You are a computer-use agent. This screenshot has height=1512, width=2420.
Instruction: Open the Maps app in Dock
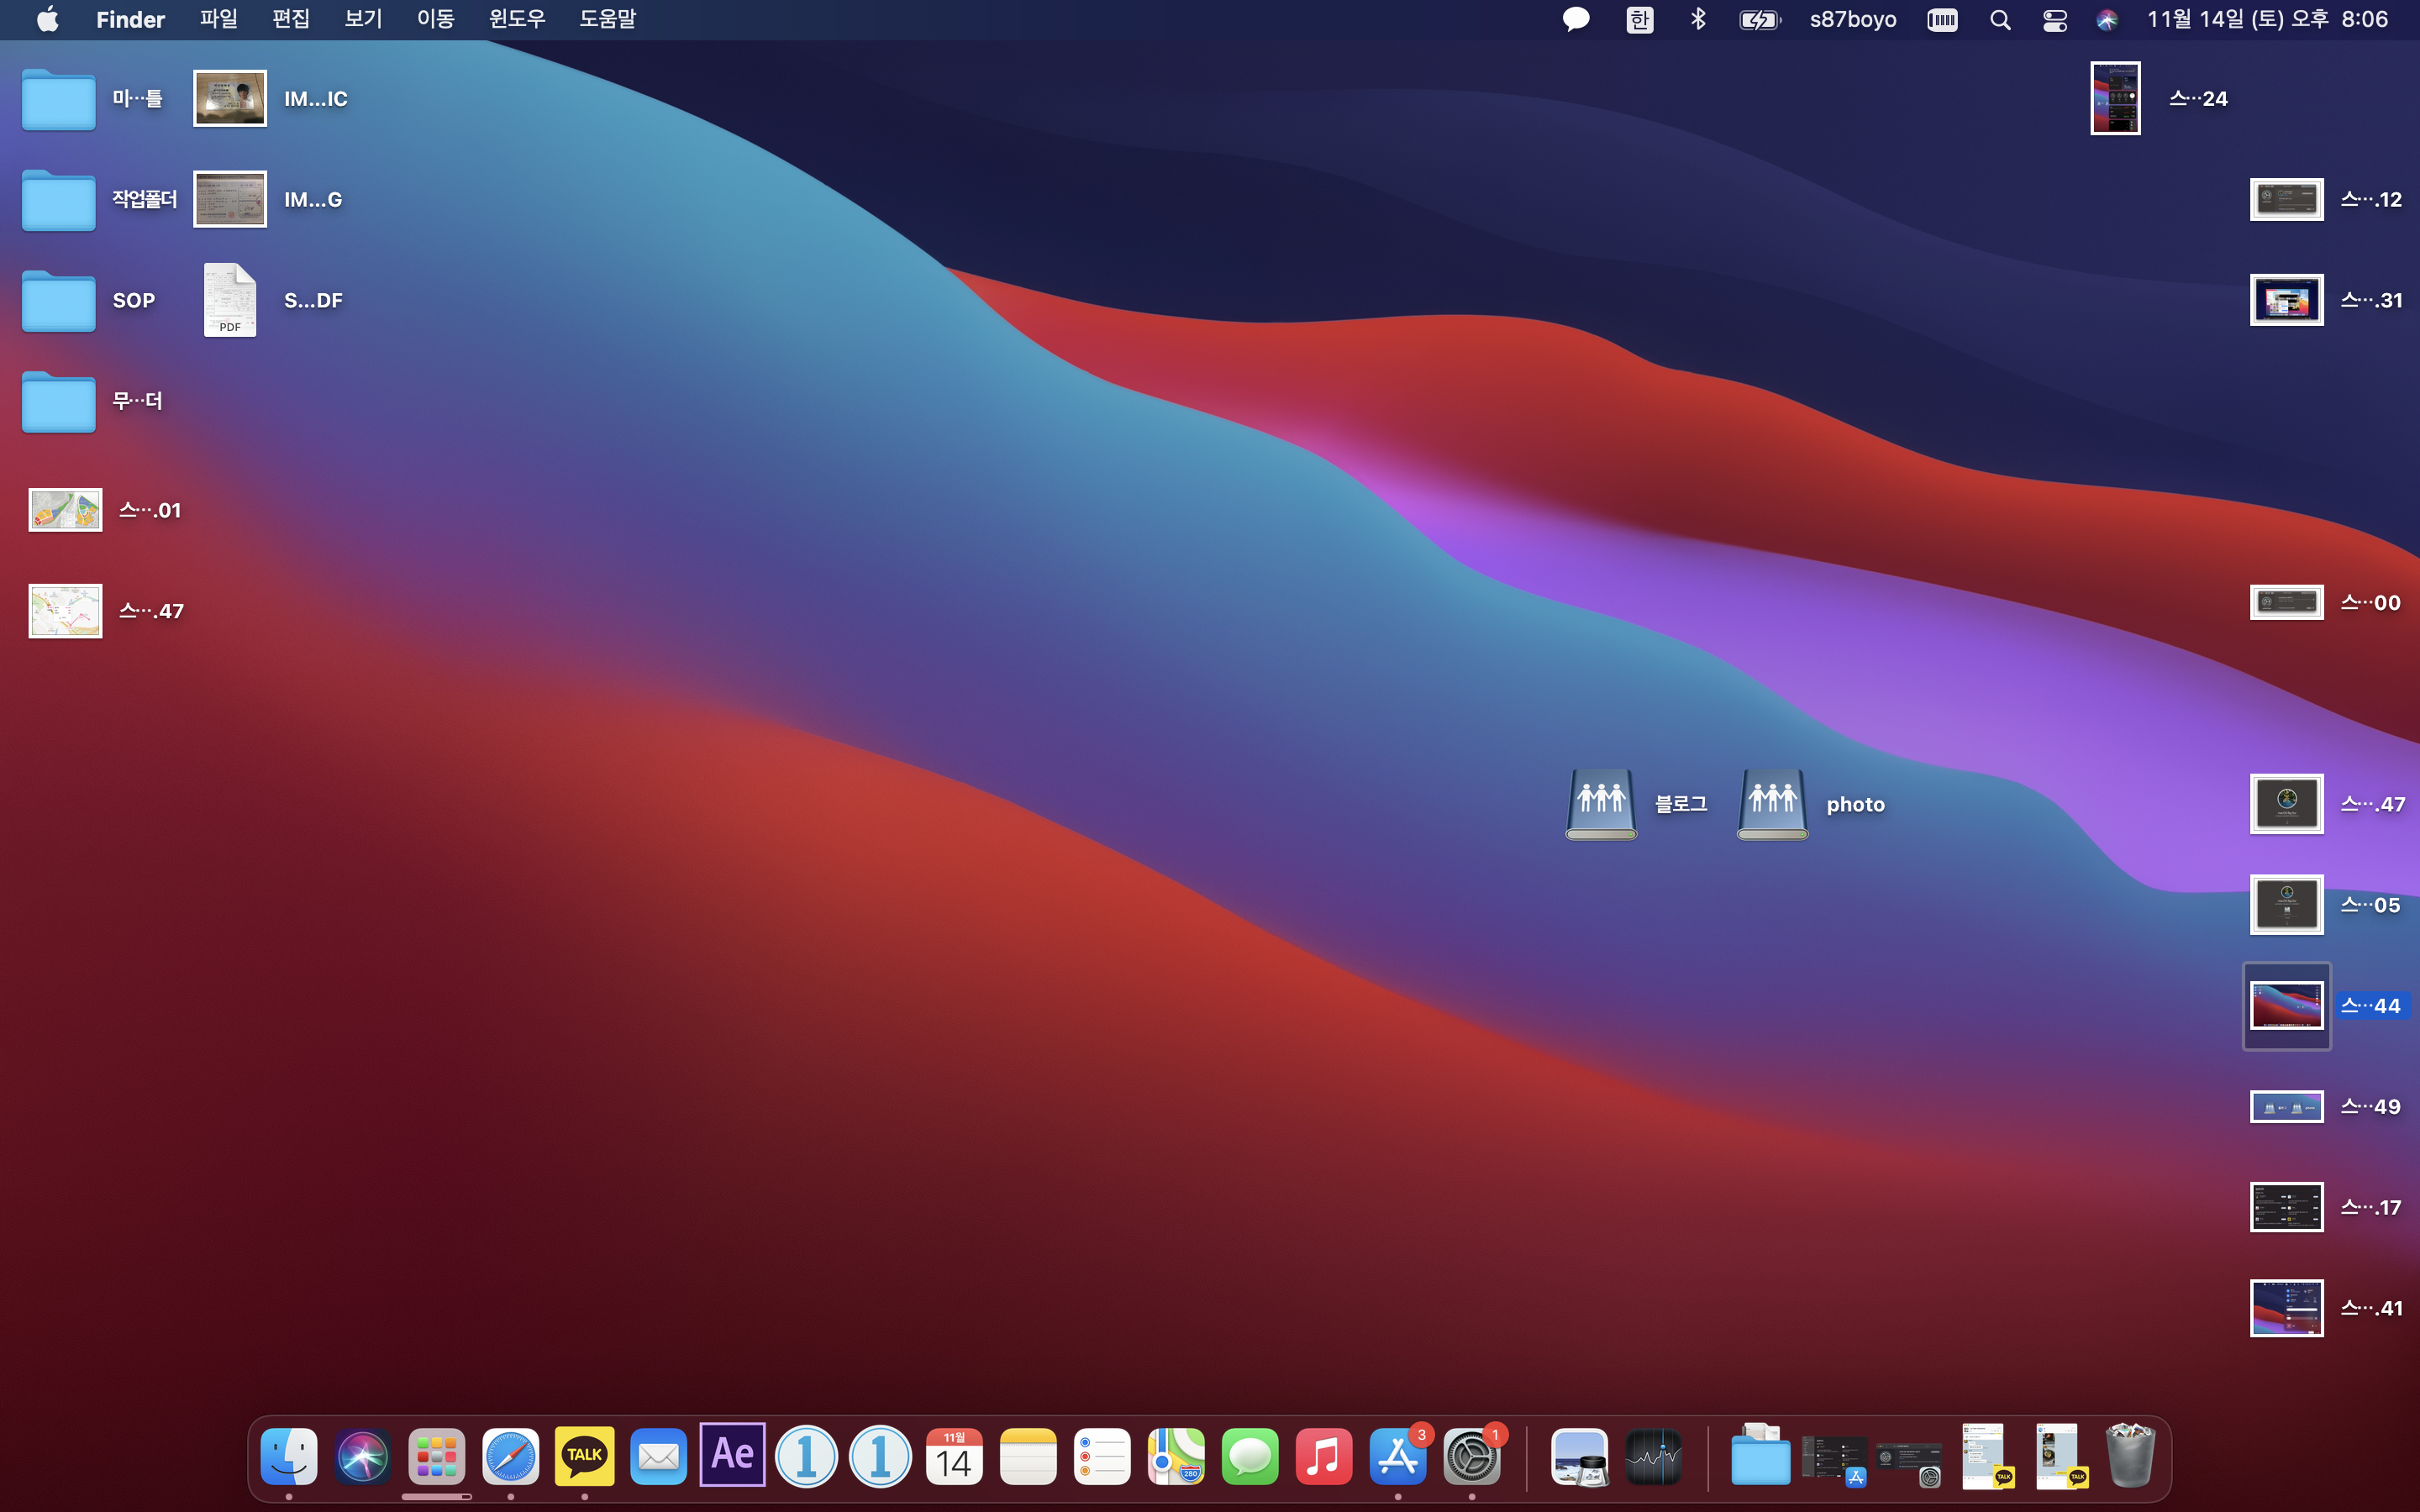[x=1175, y=1456]
